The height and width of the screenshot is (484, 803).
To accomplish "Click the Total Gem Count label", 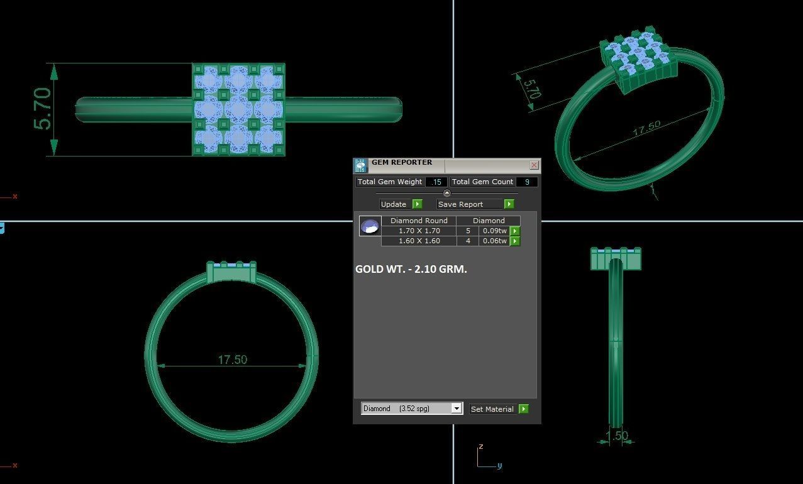I will pyautogui.click(x=483, y=182).
